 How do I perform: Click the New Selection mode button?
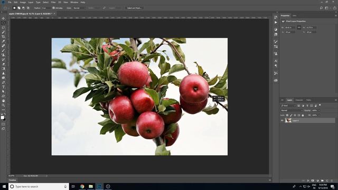(x=14, y=8)
